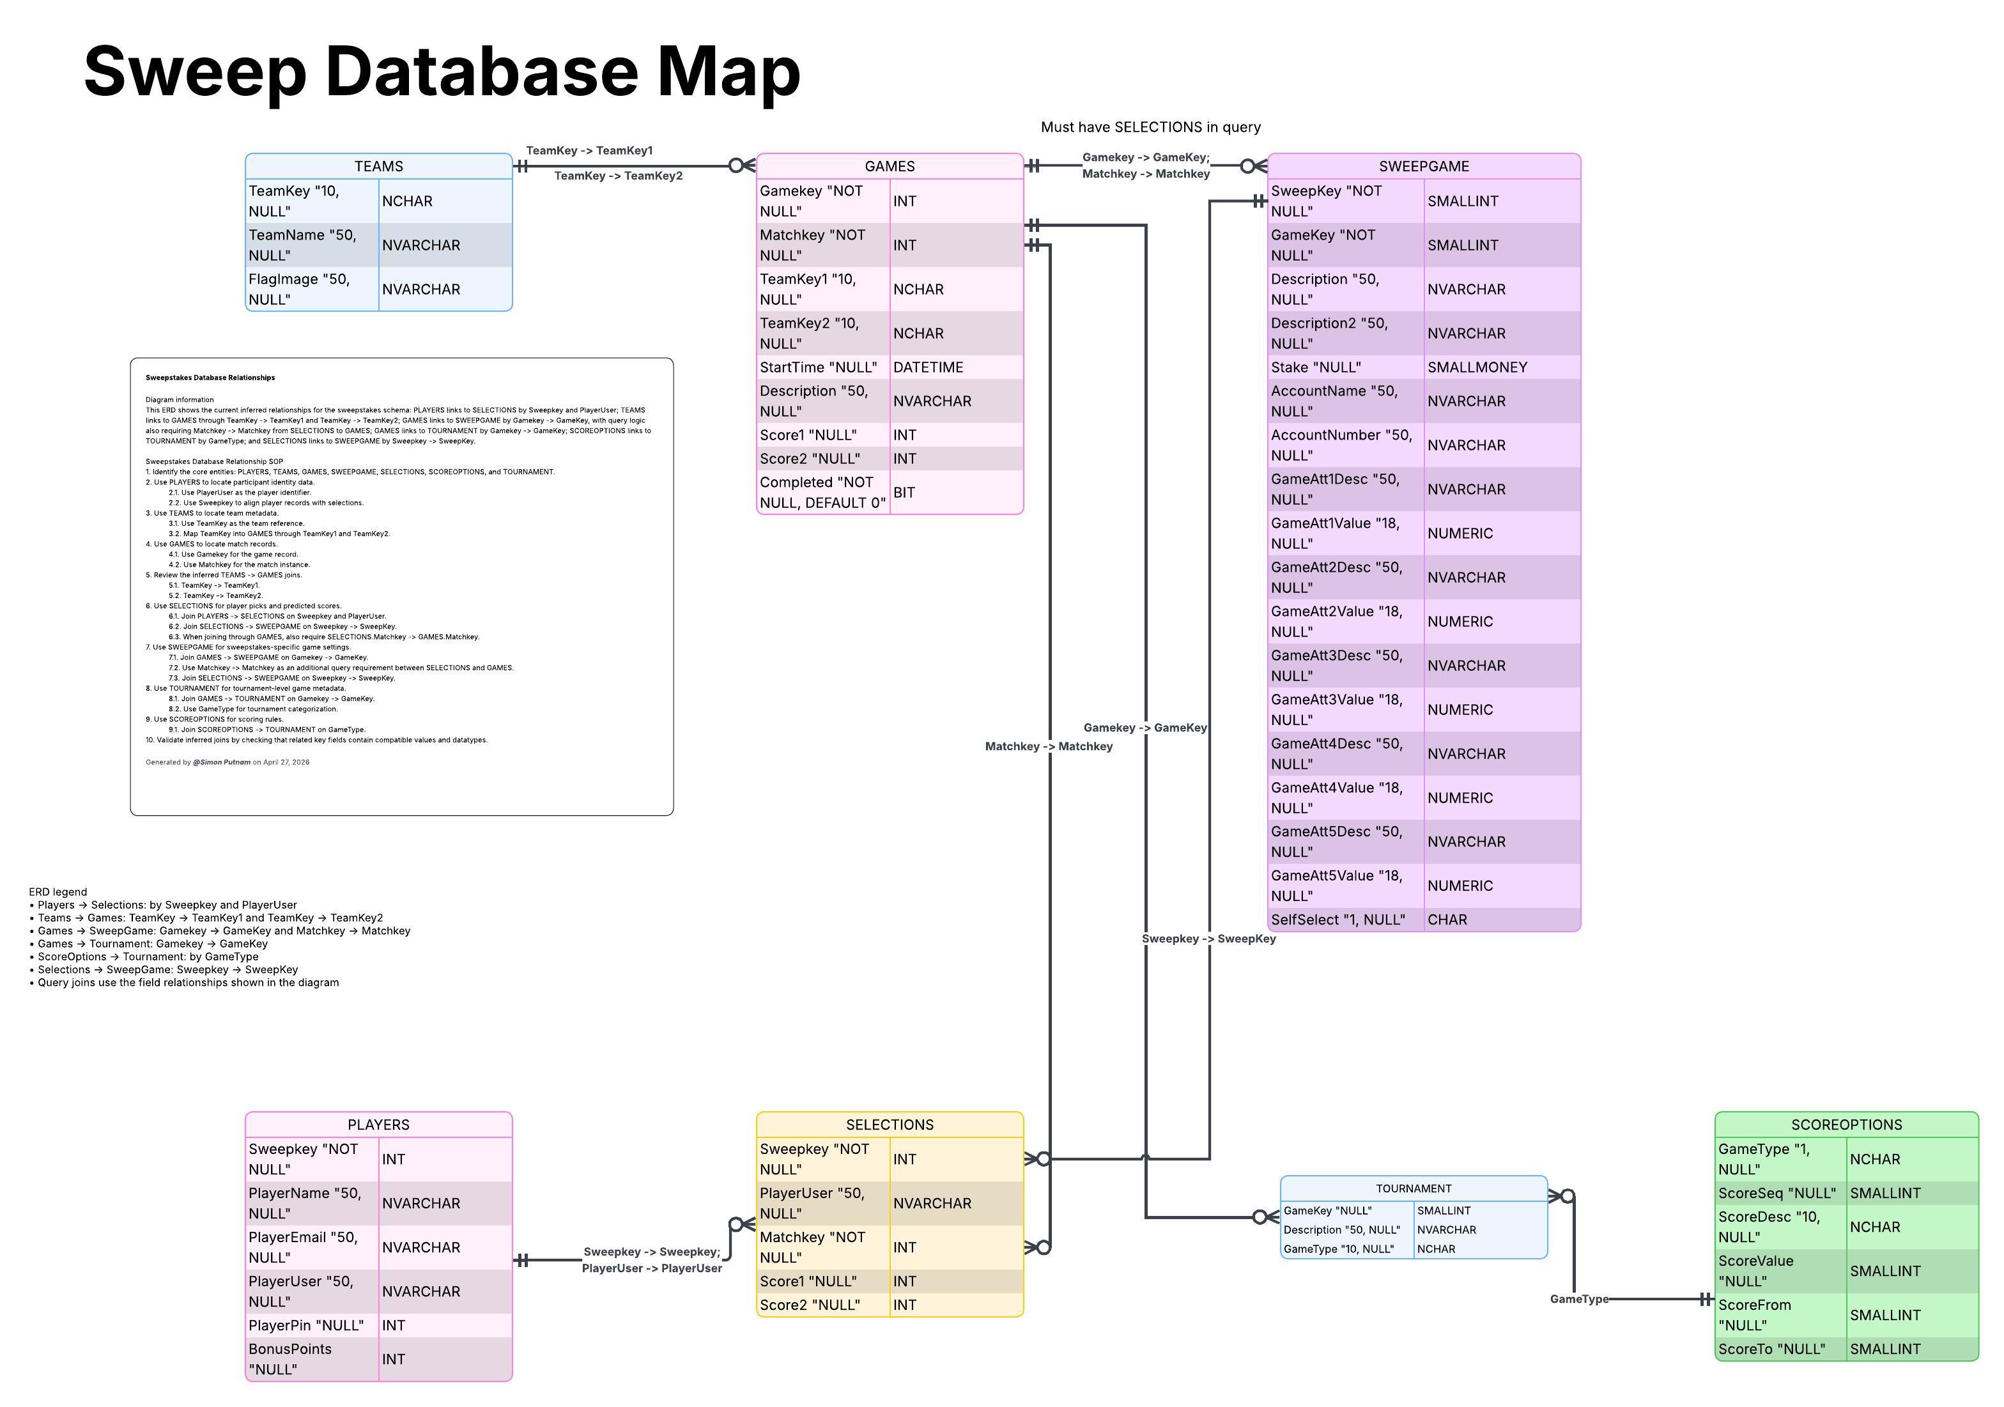
Task: Click the GAMES table header
Action: click(x=890, y=166)
